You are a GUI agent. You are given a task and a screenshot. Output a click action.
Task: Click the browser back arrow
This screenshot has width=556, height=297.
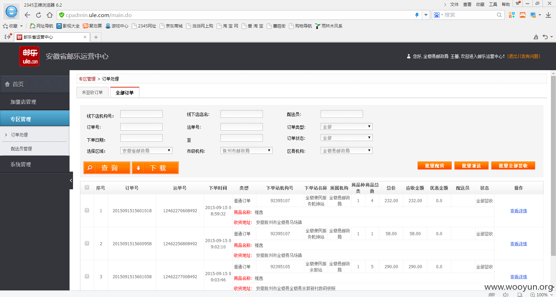27,15
